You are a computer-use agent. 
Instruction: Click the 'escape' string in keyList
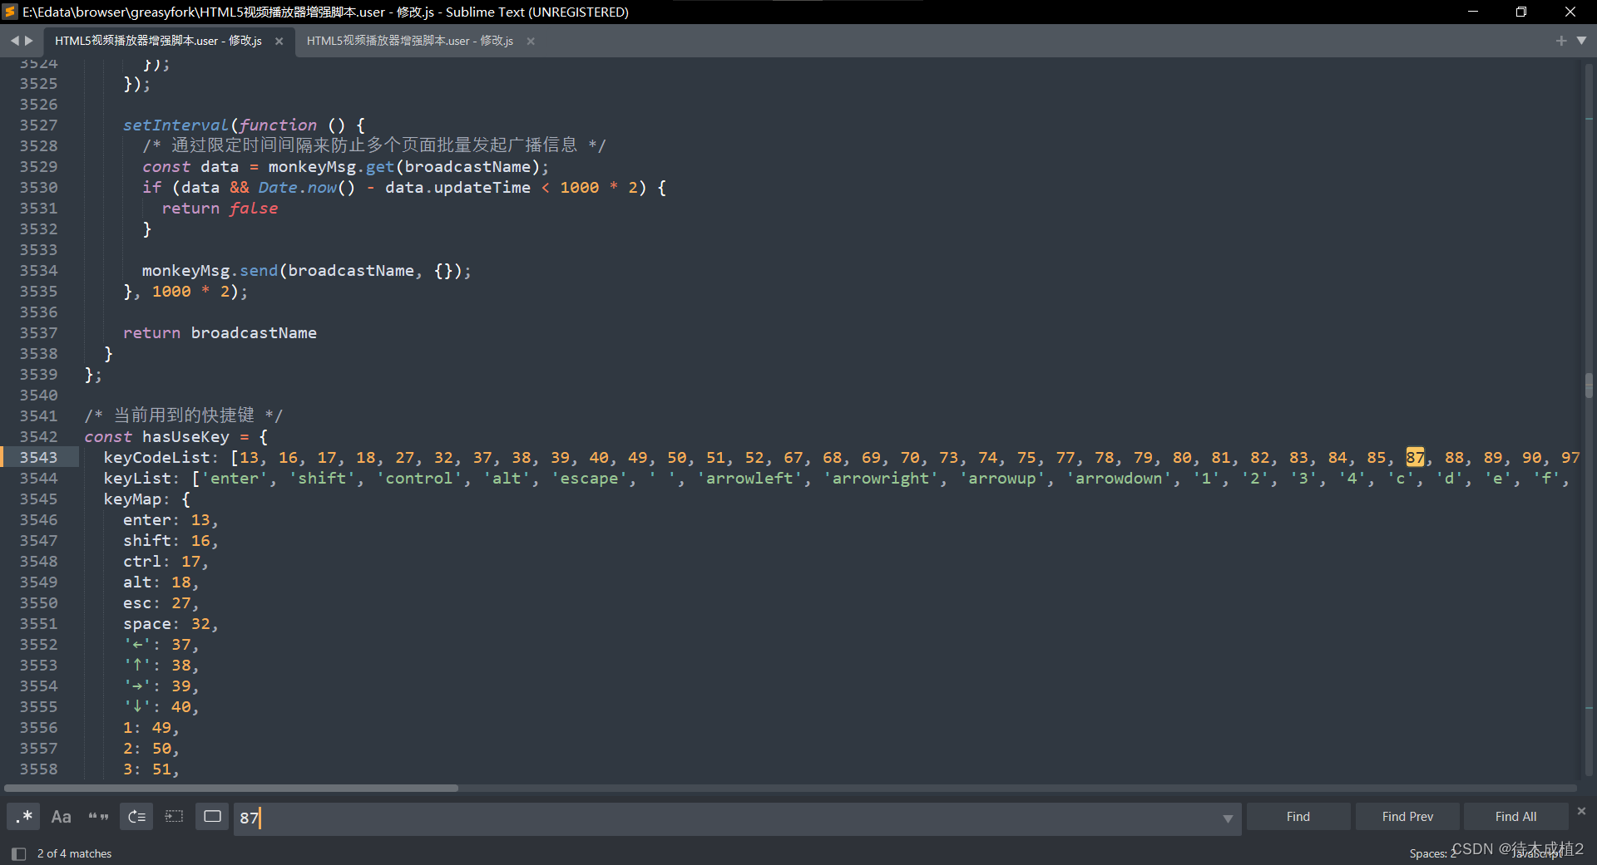tap(589, 478)
